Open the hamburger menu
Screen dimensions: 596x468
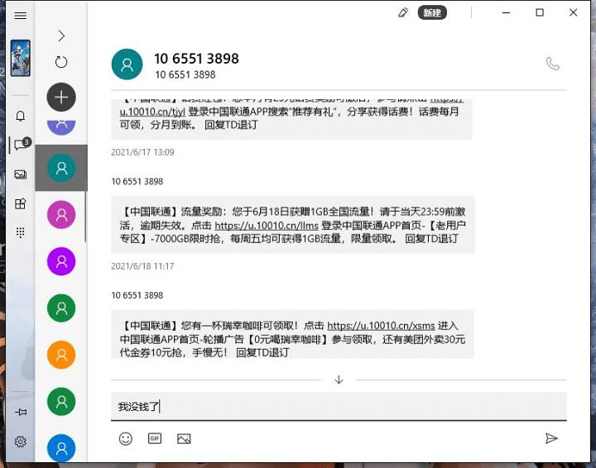21,16
